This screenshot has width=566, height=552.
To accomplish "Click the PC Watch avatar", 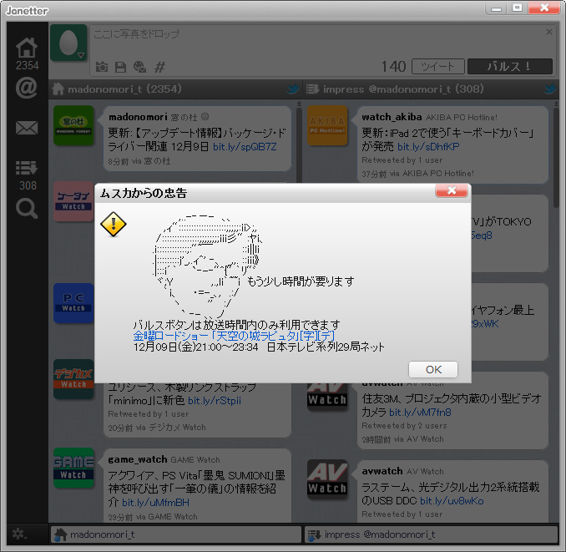I will click(x=73, y=303).
